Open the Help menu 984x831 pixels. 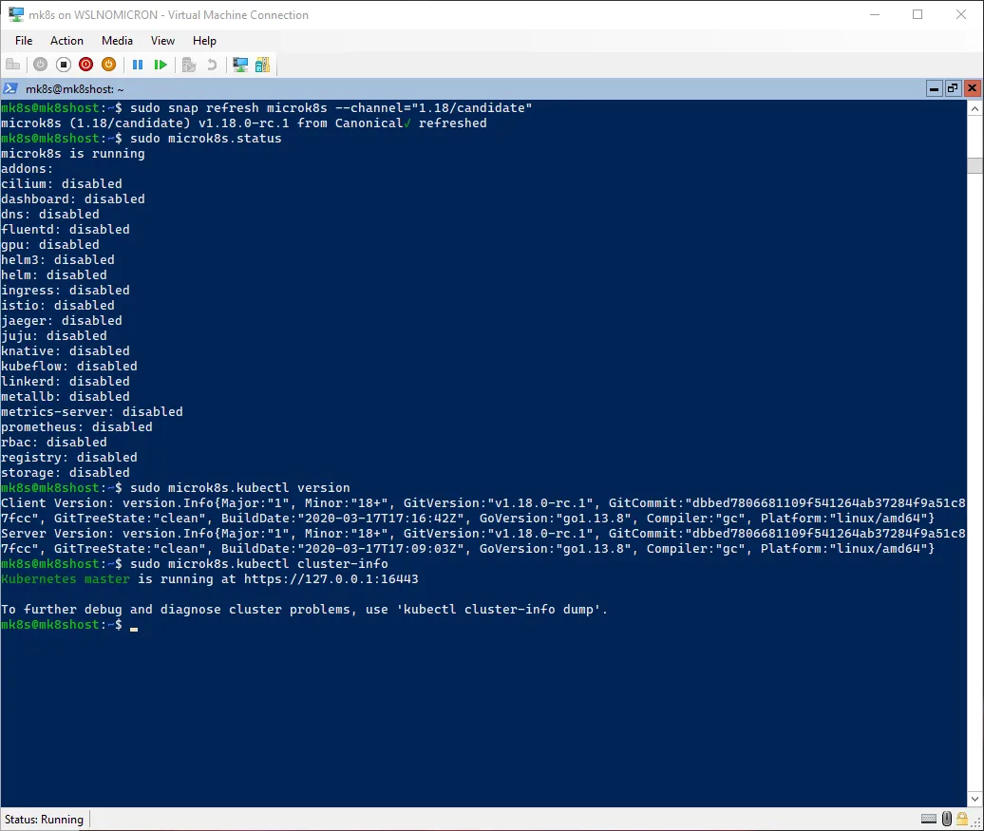click(x=204, y=41)
